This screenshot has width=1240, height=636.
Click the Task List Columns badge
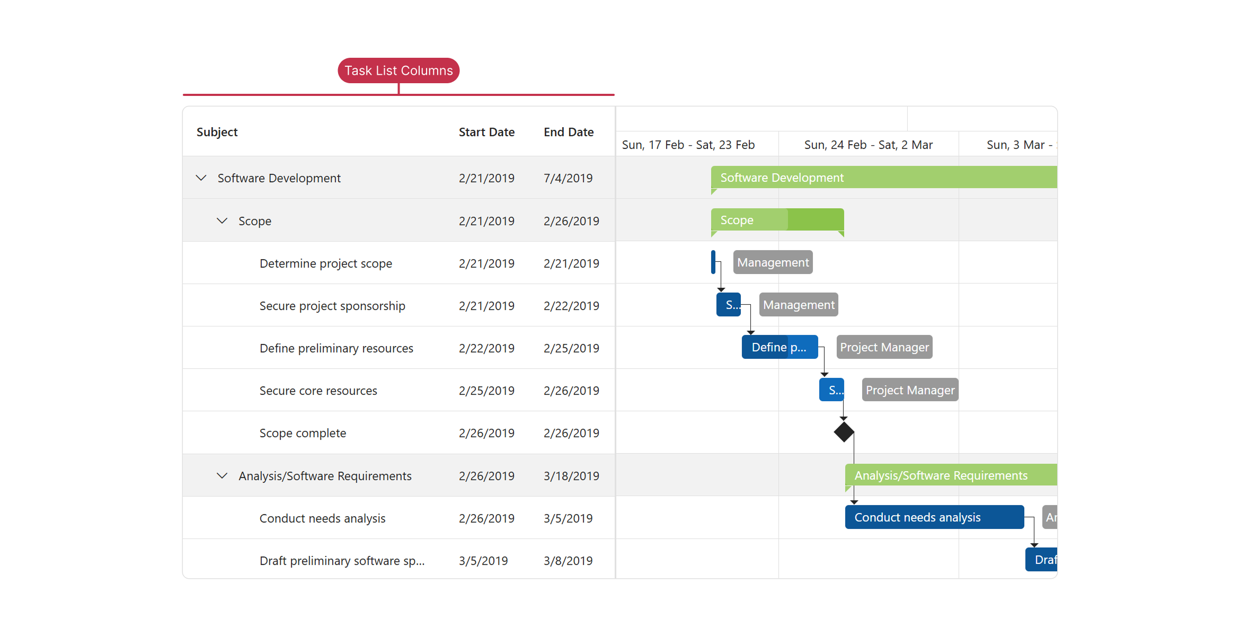tap(398, 70)
